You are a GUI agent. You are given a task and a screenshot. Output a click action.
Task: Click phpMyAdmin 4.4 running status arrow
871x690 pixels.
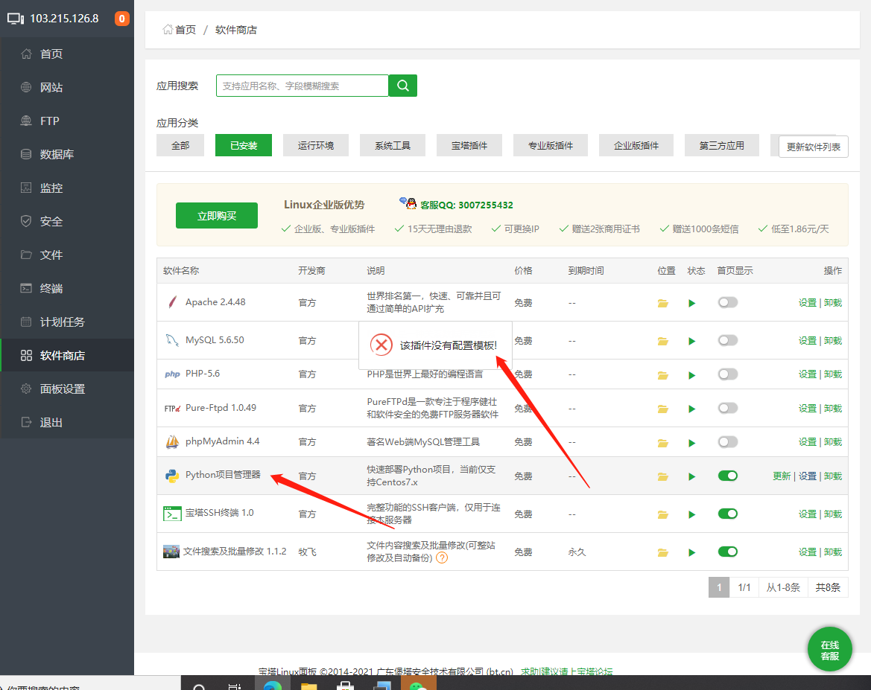(691, 443)
